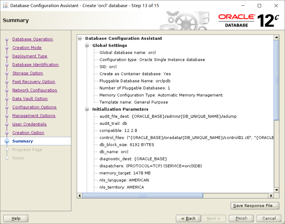This screenshot has height=224, width=285.
Task: Select the current Summary step
Action: (x=23, y=141)
